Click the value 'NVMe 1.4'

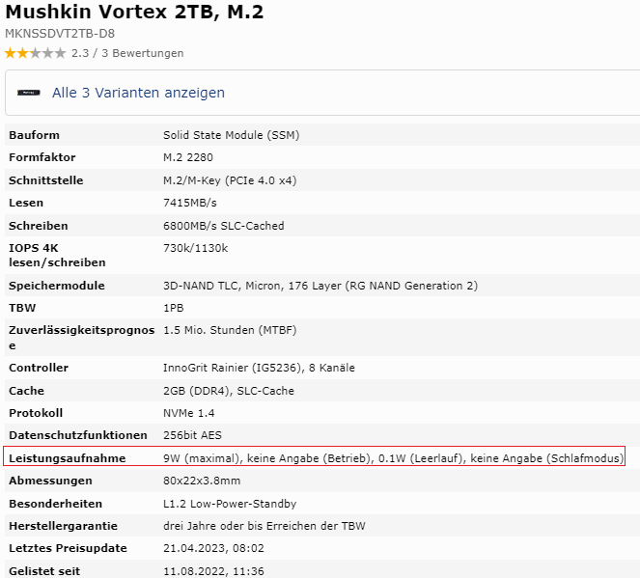click(x=188, y=413)
